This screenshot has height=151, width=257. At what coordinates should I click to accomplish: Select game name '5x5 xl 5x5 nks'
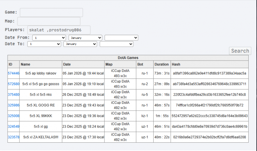[x=41, y=95]
